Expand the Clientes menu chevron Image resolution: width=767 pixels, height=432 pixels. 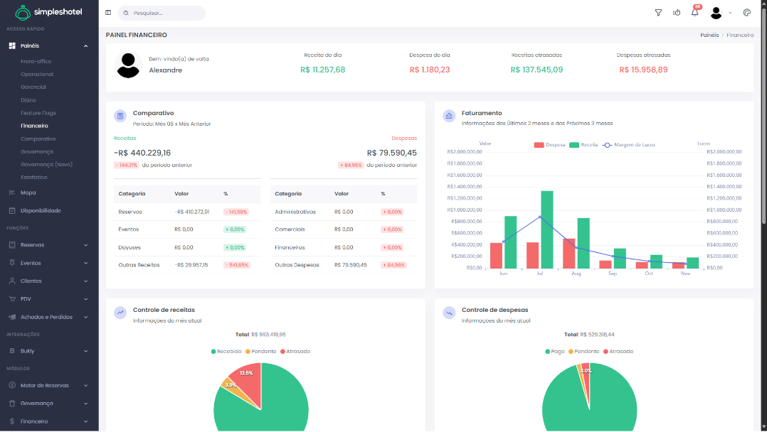click(85, 281)
